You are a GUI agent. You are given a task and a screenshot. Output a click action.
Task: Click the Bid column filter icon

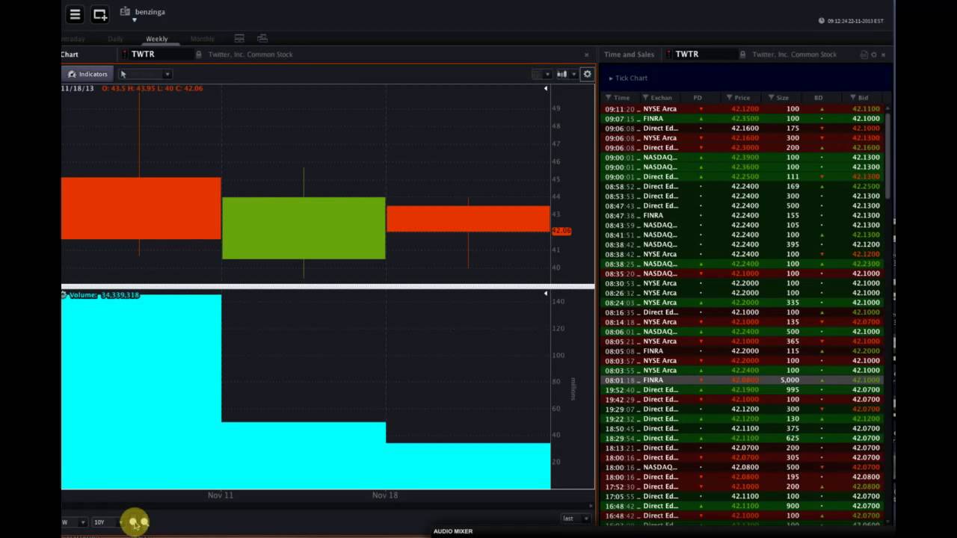tap(852, 98)
